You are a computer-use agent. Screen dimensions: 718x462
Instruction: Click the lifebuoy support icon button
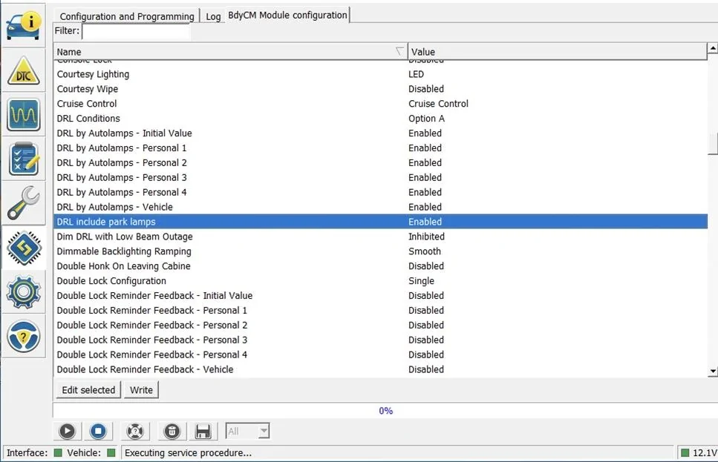(135, 431)
